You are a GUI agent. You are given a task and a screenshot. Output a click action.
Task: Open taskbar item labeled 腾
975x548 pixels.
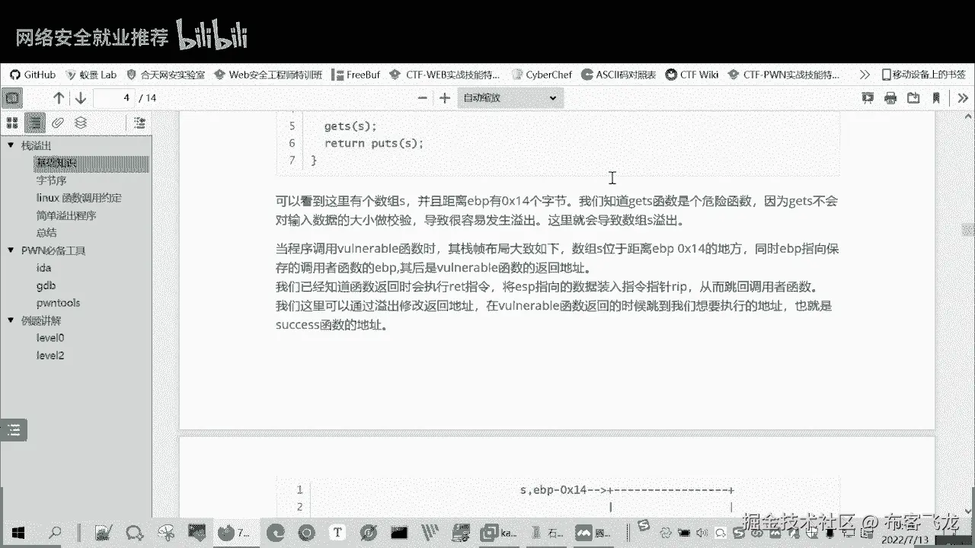coord(594,532)
